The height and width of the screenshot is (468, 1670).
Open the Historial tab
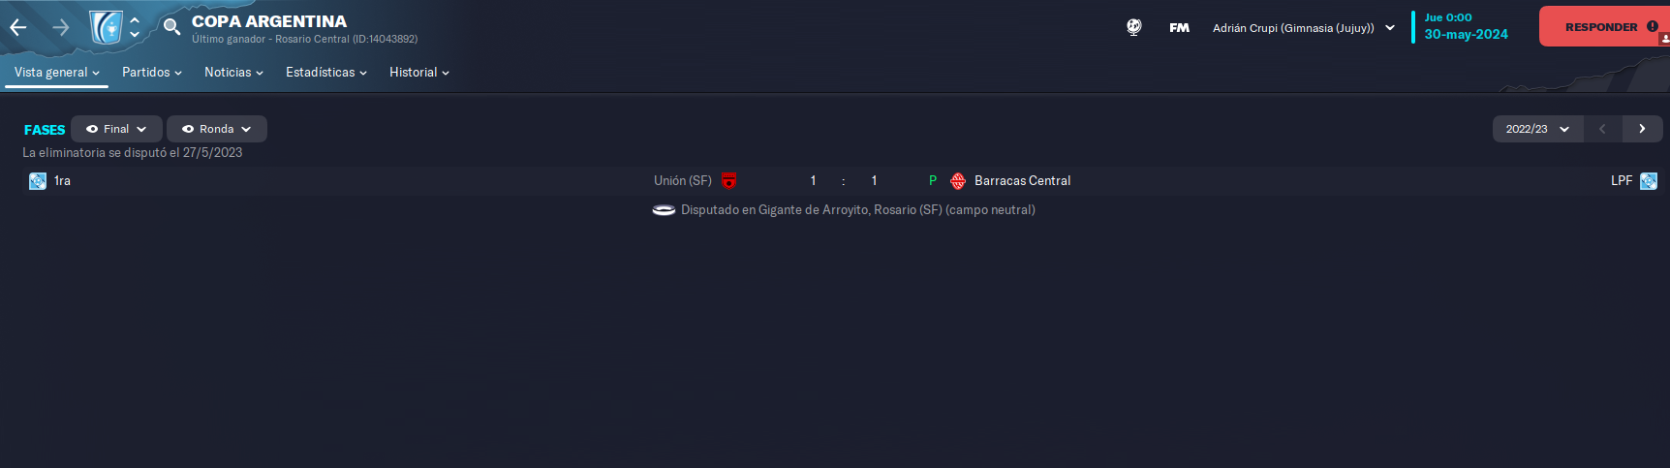(x=418, y=73)
